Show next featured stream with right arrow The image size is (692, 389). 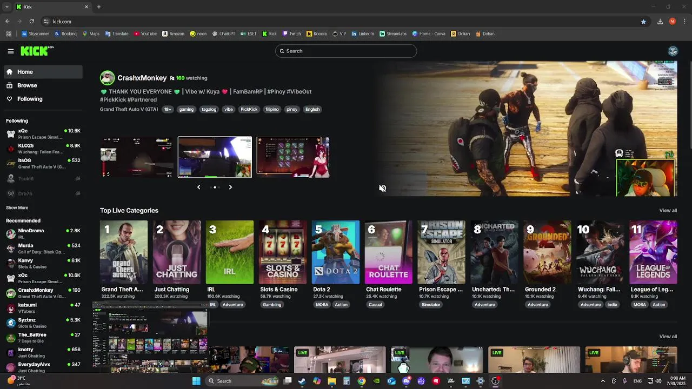(230, 187)
